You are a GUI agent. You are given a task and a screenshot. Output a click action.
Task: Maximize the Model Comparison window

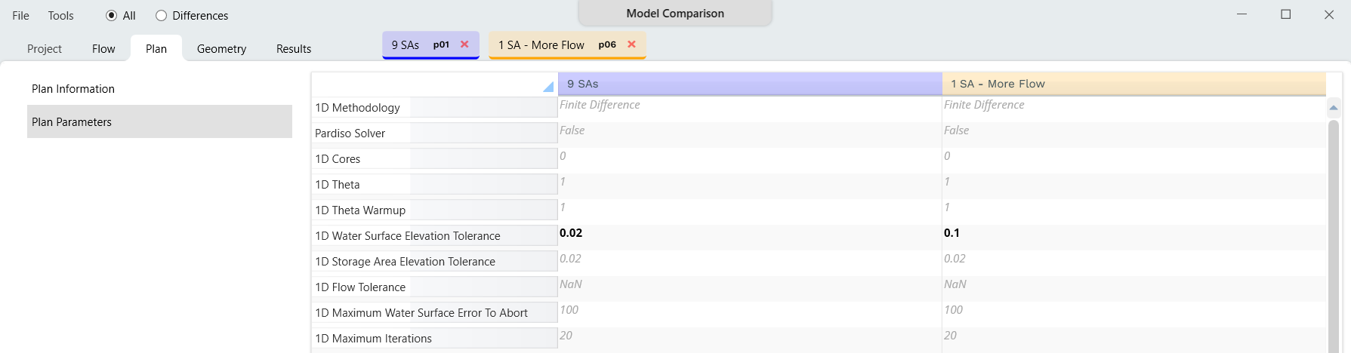[1285, 14]
